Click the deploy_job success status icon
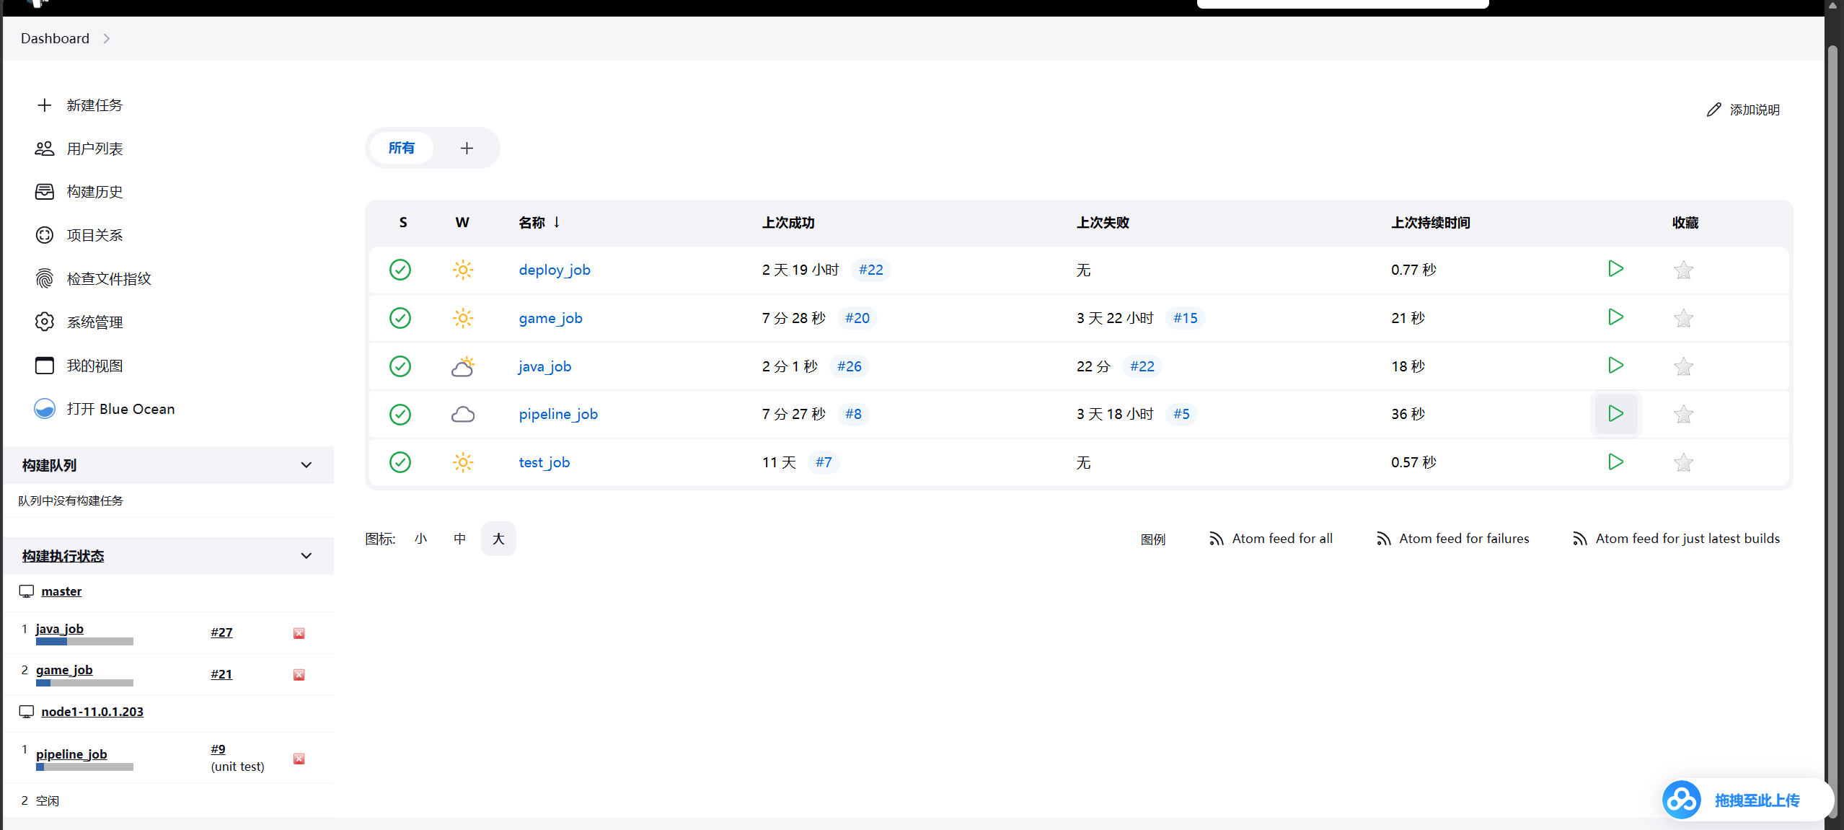Image resolution: width=1844 pixels, height=830 pixels. point(400,270)
